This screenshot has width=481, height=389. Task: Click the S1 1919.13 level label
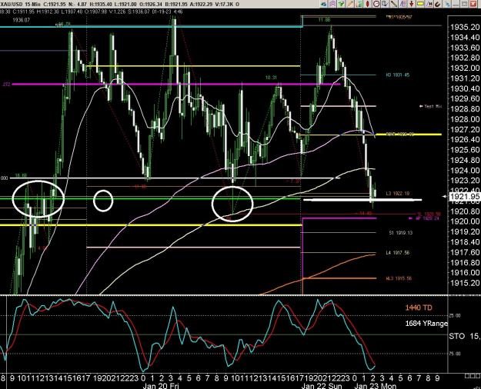(401, 233)
